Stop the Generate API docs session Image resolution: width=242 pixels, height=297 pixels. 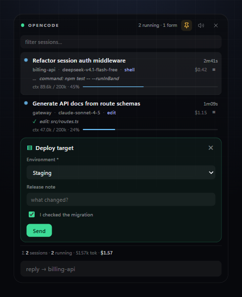click(x=214, y=112)
